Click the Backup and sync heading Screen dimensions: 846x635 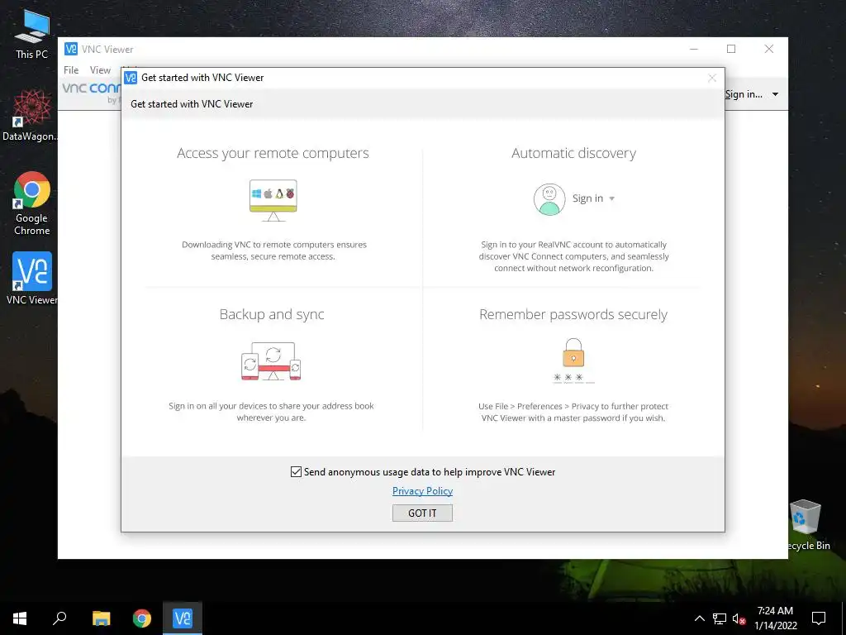pos(271,314)
